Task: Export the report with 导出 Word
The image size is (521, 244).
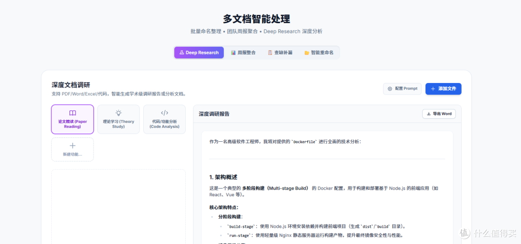Action: click(x=439, y=113)
